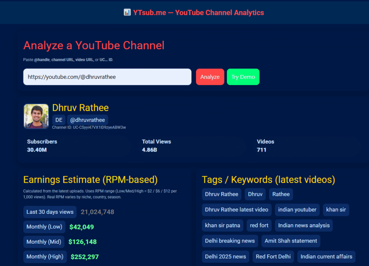369x266 pixels.
Task: Click the Monthly (Mid) earnings label
Action: click(44, 242)
